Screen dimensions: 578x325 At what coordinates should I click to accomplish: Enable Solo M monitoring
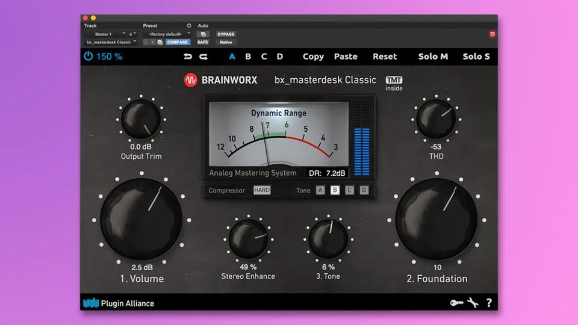pyautogui.click(x=433, y=57)
